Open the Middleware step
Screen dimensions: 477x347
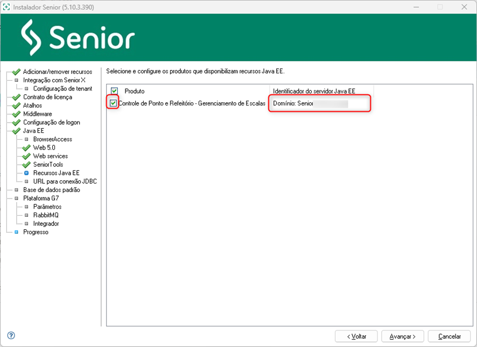[38, 114]
